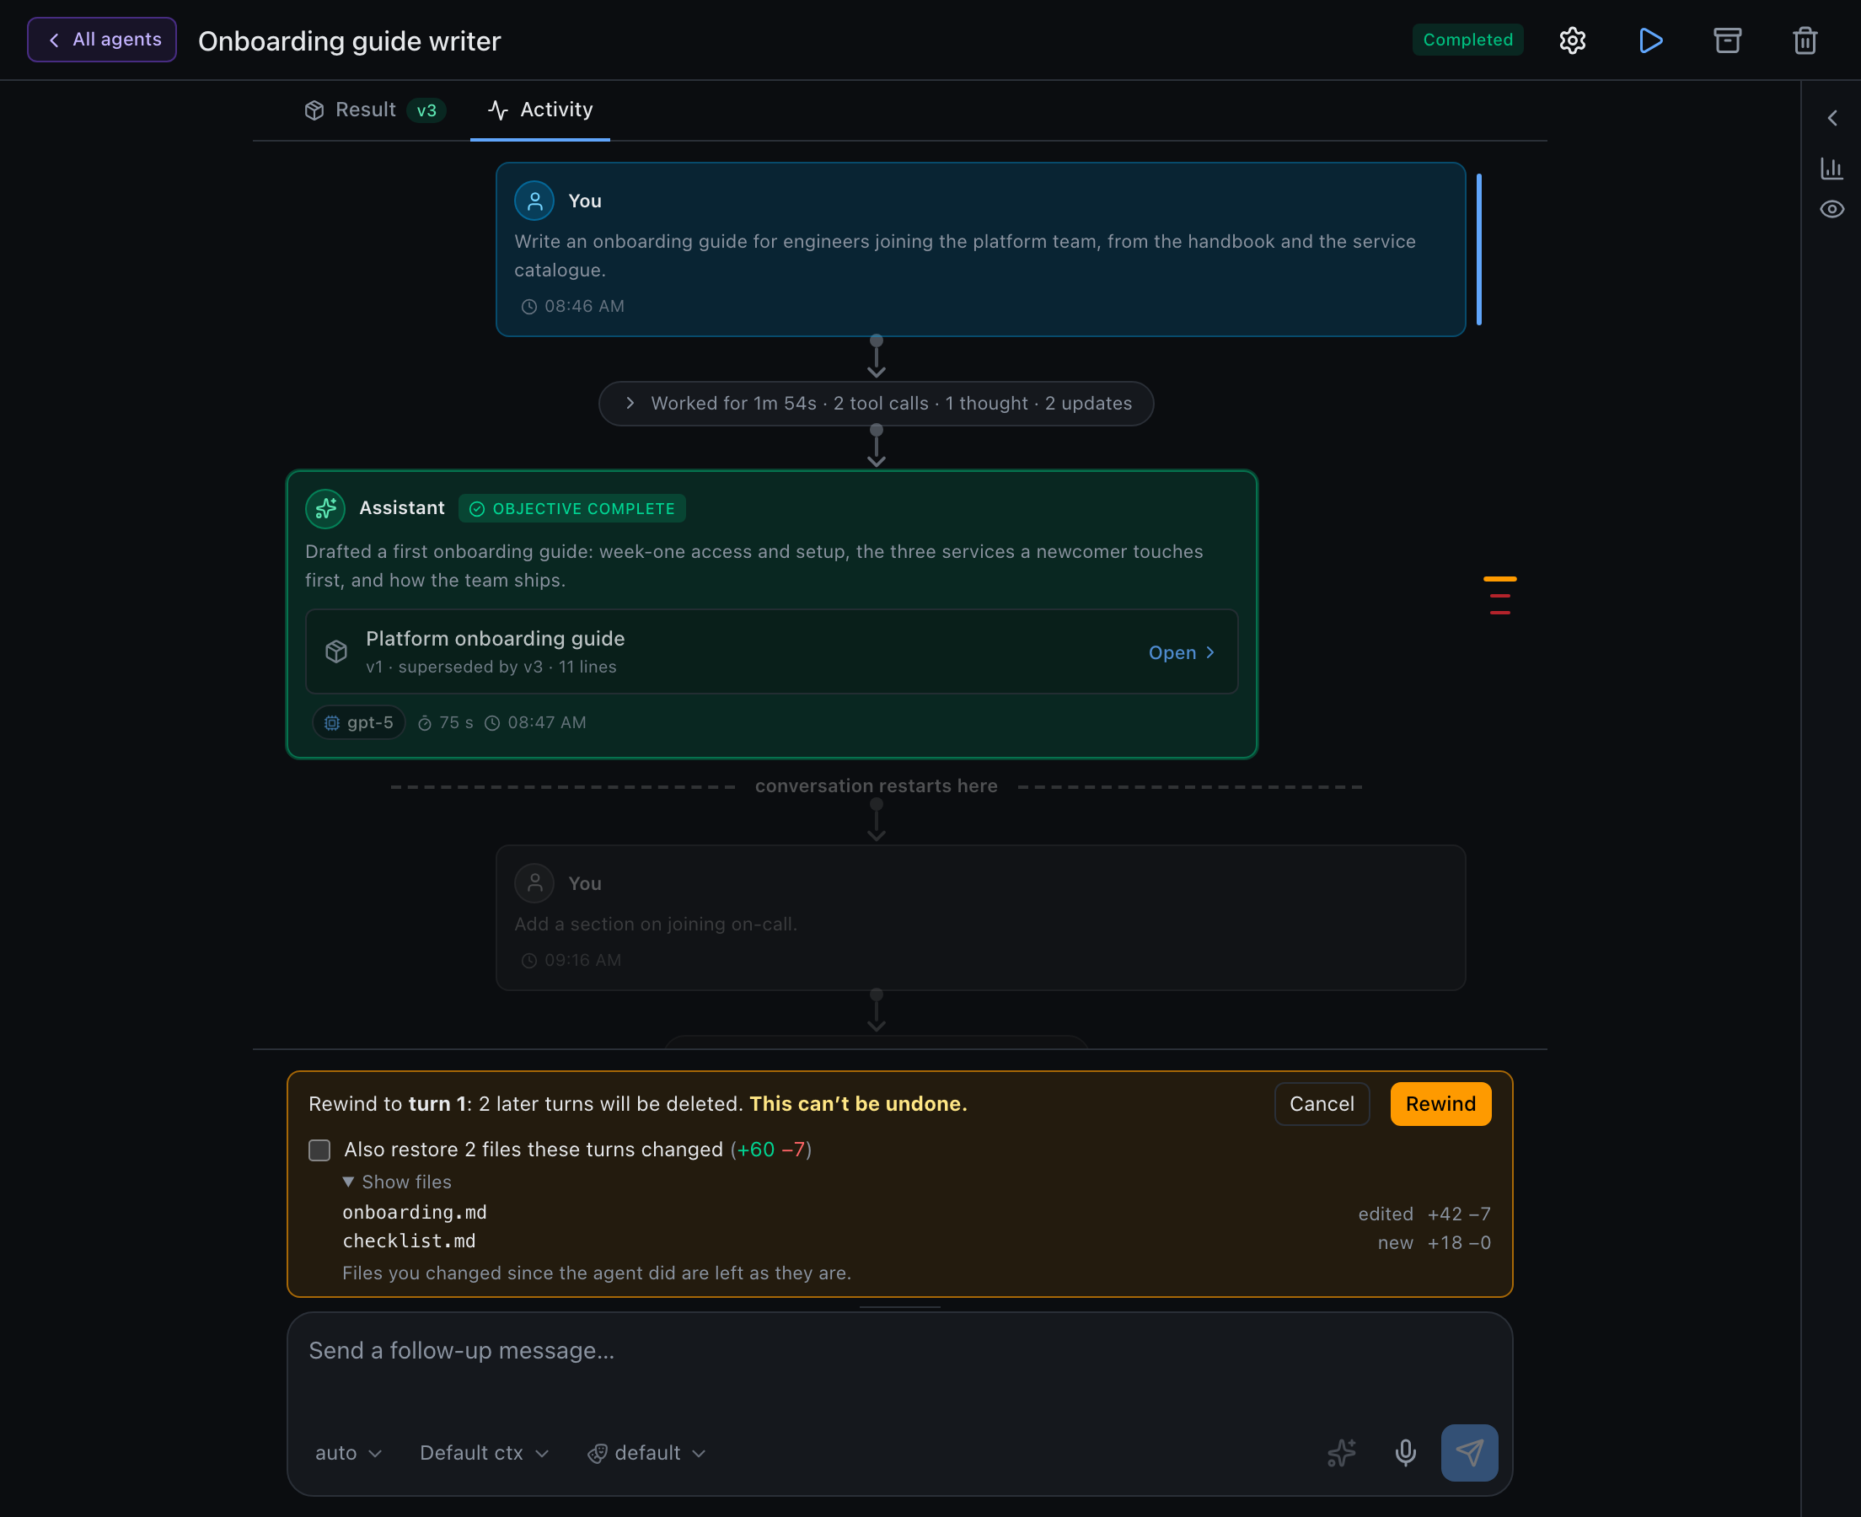This screenshot has width=1861, height=1517.
Task: Click the sparkle enhance prompt icon
Action: pyautogui.click(x=1342, y=1453)
